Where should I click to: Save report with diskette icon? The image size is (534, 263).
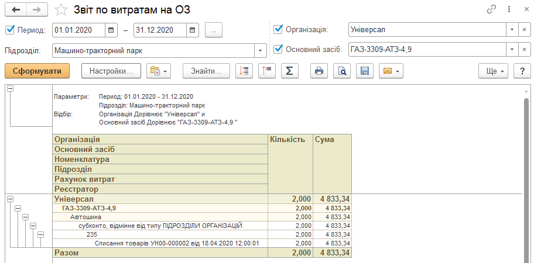coord(365,71)
